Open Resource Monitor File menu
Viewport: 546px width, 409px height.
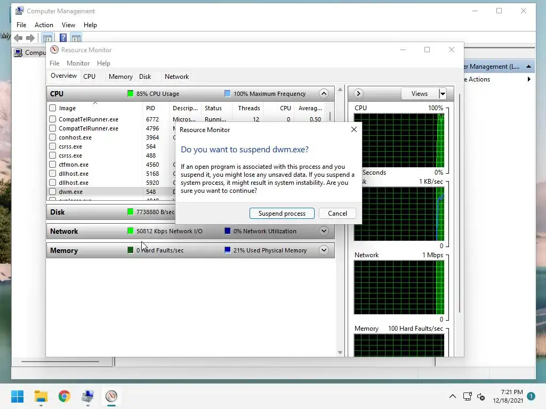[54, 63]
